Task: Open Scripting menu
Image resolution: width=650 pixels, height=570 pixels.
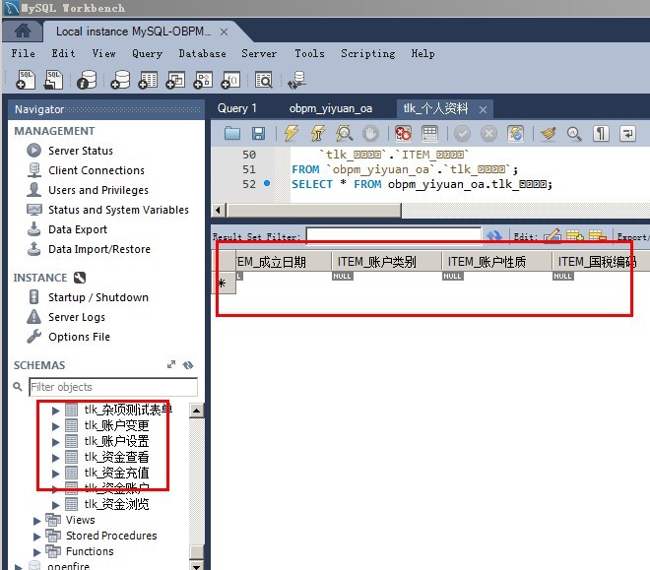Action: coord(368,54)
